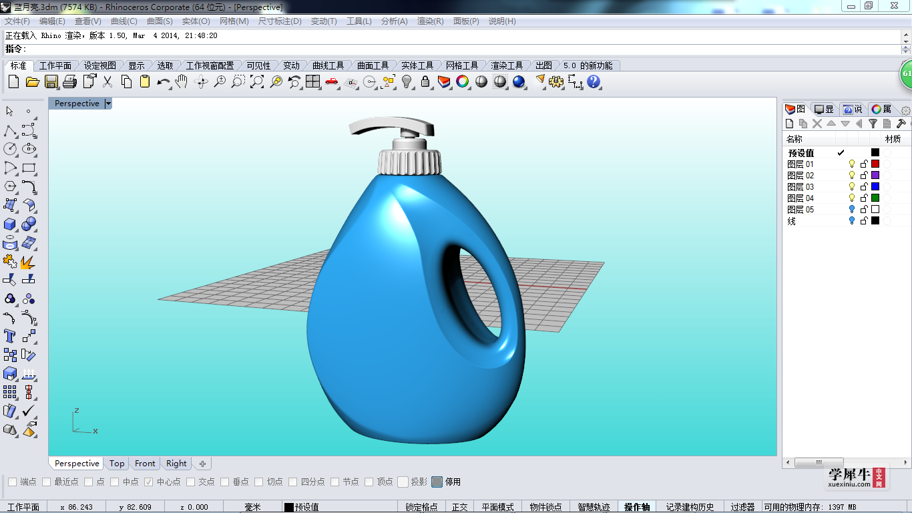Select the Cut scissors icon

pyautogui.click(x=107, y=81)
